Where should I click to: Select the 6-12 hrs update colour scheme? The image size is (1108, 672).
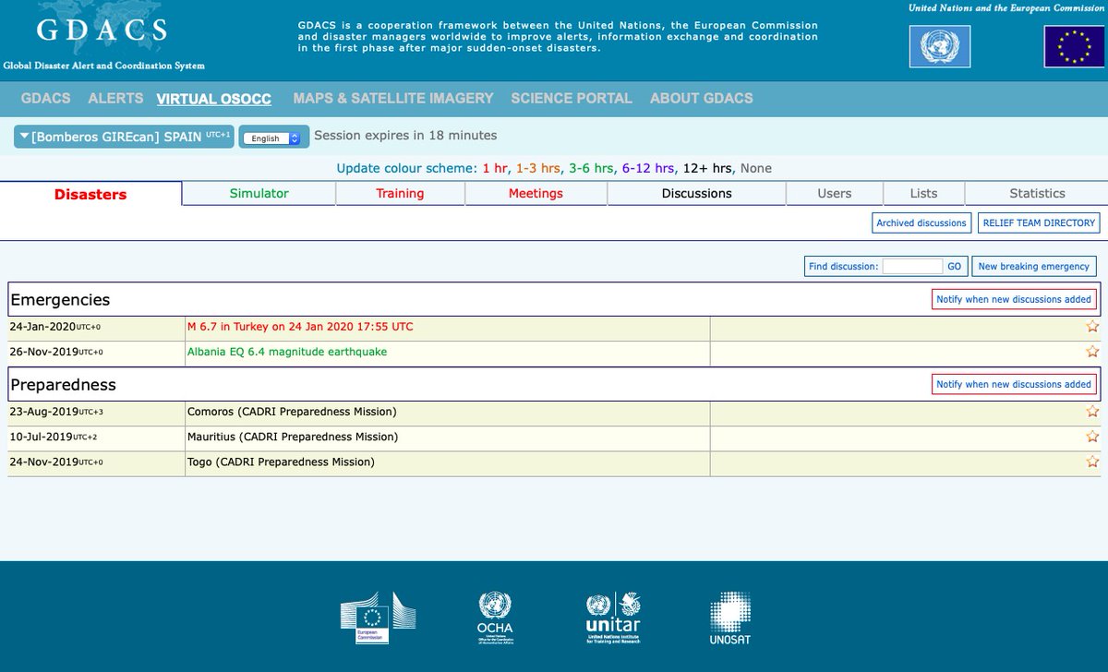coord(648,168)
